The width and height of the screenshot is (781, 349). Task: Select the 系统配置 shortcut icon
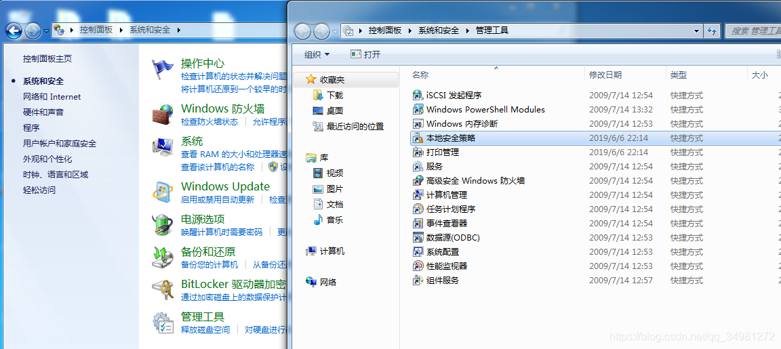pyautogui.click(x=418, y=252)
